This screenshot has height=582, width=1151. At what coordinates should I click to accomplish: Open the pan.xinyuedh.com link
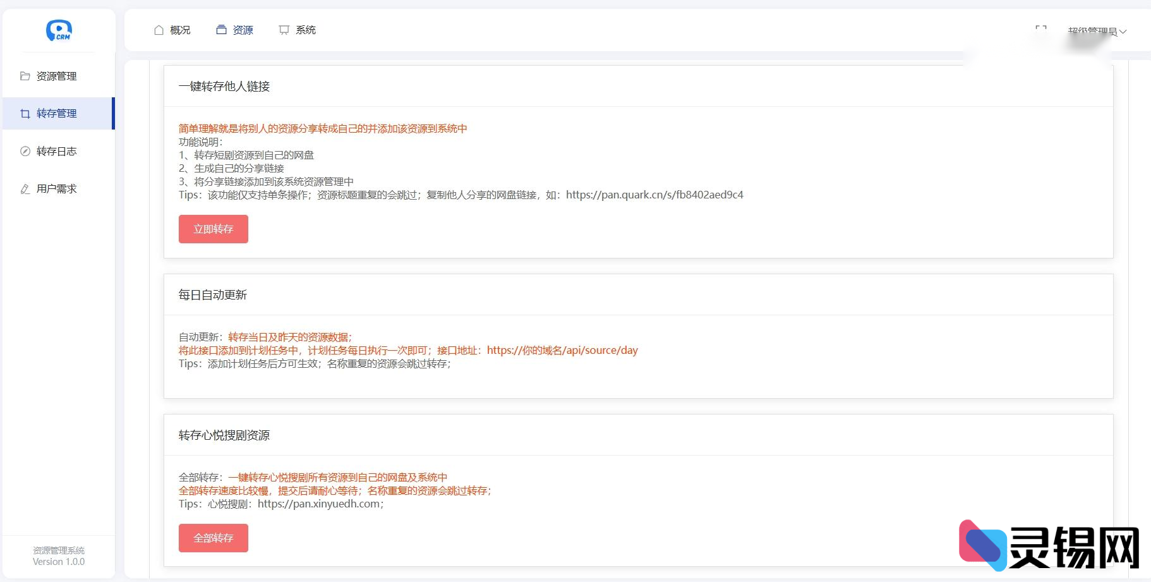click(x=318, y=504)
